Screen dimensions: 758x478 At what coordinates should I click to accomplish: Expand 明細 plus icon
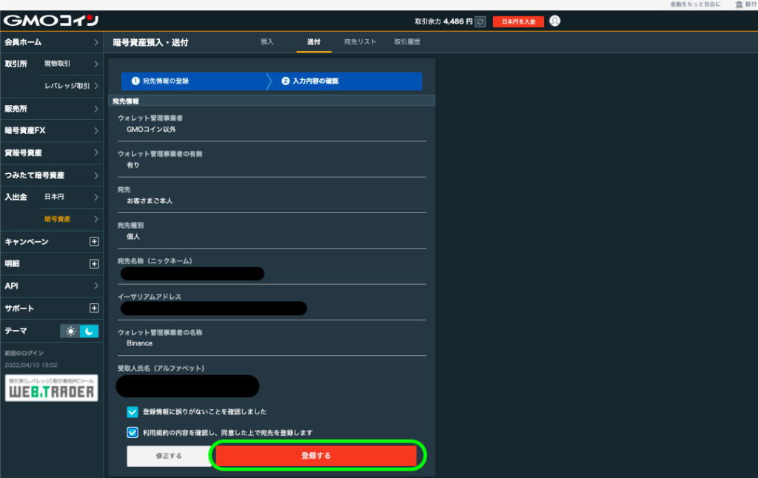click(x=94, y=264)
